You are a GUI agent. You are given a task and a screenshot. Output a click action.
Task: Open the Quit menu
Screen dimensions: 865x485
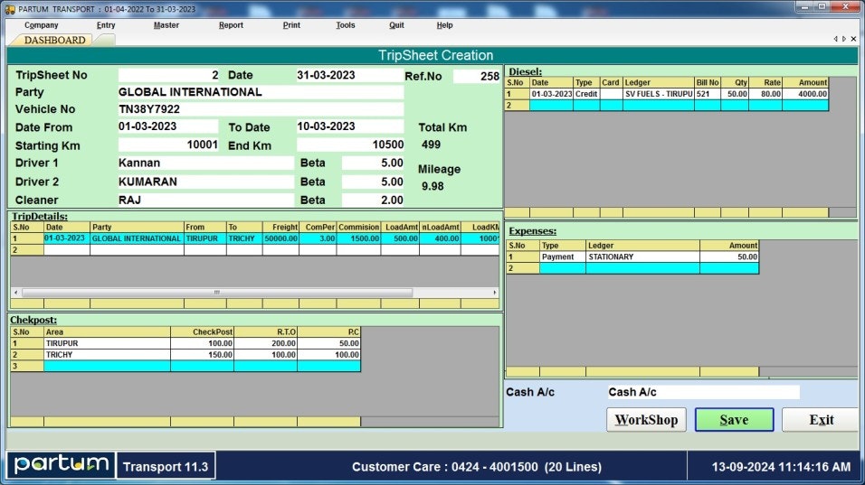click(x=396, y=25)
